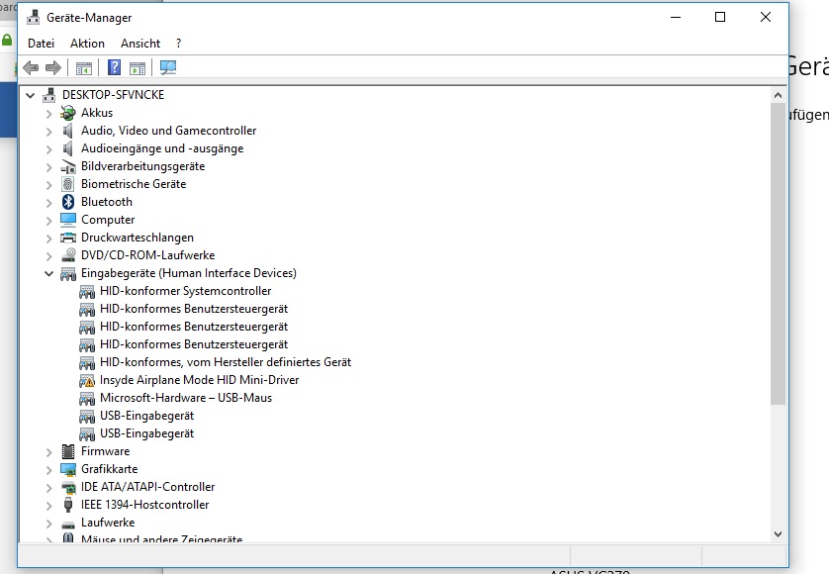Scan for hardware changes monitor icon

[x=168, y=67]
